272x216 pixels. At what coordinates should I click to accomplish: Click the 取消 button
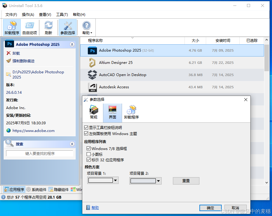click(x=235, y=208)
